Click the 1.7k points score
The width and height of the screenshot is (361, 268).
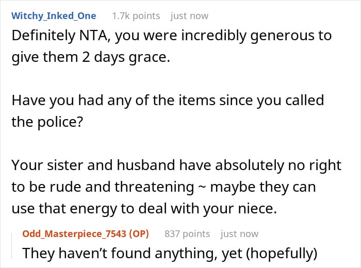[x=136, y=16]
